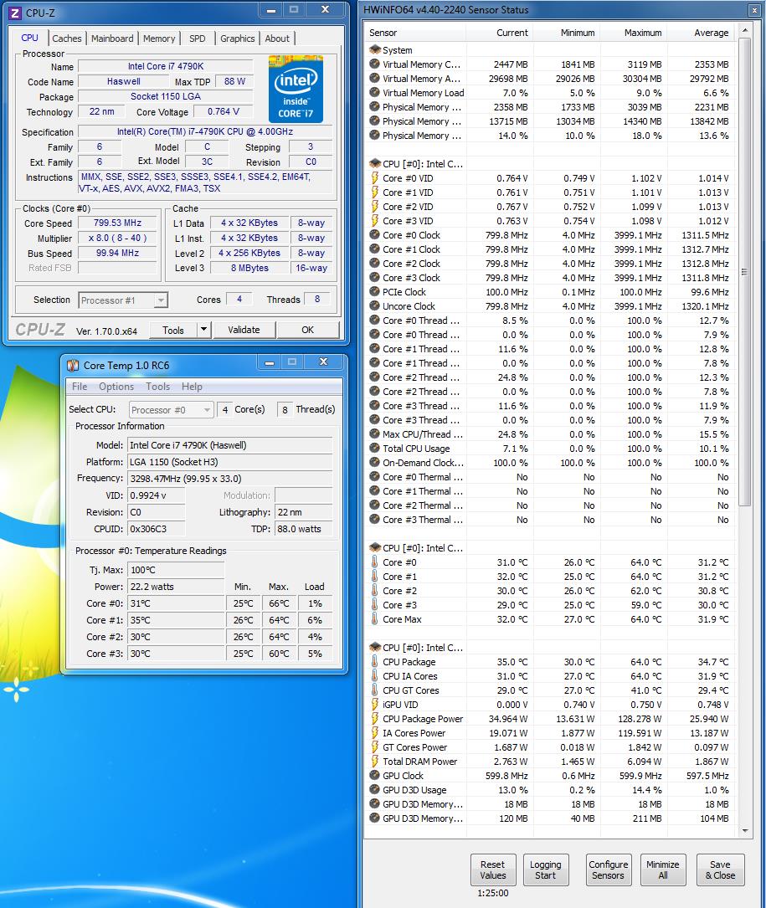Open the Options menu in Core Temp
The image size is (766, 908).
[116, 387]
